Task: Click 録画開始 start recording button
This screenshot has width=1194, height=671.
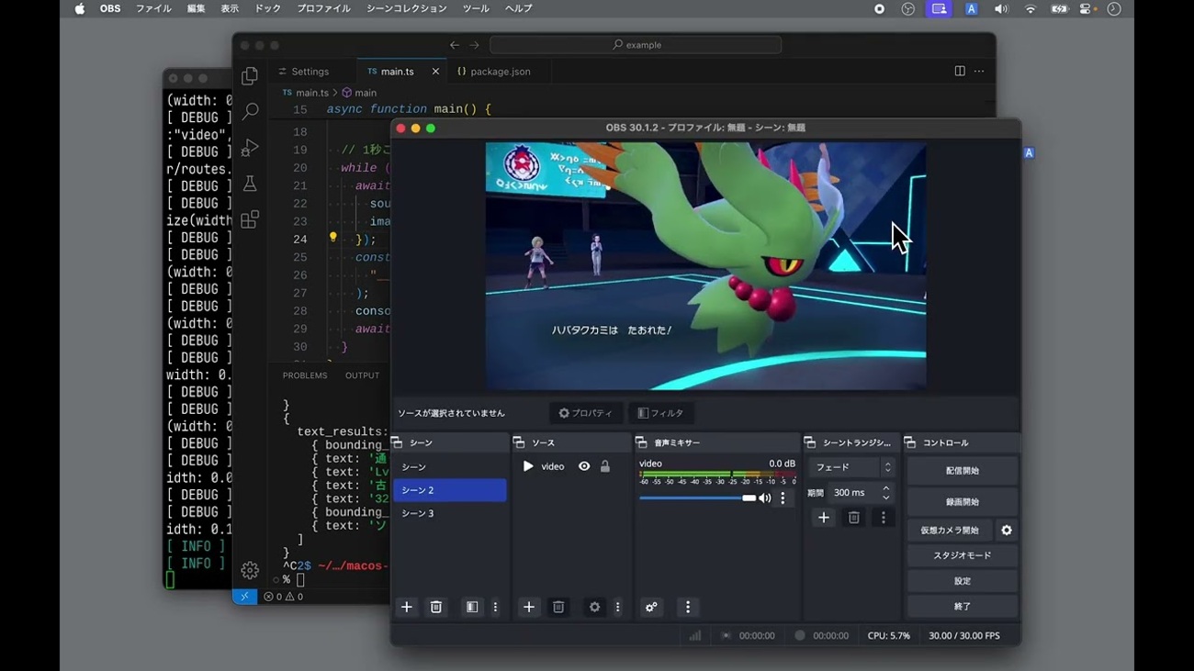Action: (x=962, y=502)
